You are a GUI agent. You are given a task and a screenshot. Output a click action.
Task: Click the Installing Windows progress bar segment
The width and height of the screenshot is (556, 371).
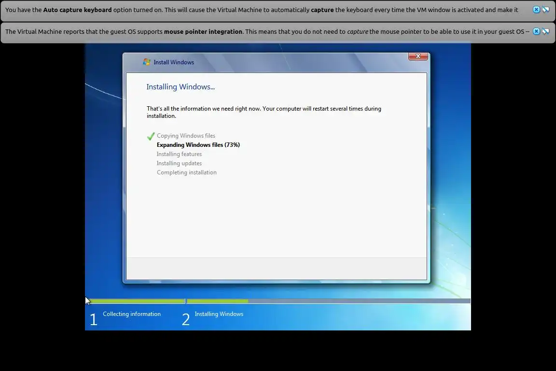pos(328,301)
